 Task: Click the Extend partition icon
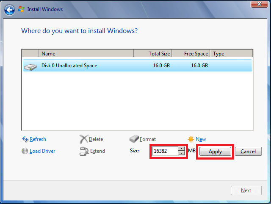(x=84, y=151)
